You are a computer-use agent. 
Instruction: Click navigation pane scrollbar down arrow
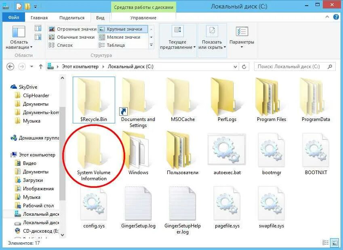tap(62, 235)
